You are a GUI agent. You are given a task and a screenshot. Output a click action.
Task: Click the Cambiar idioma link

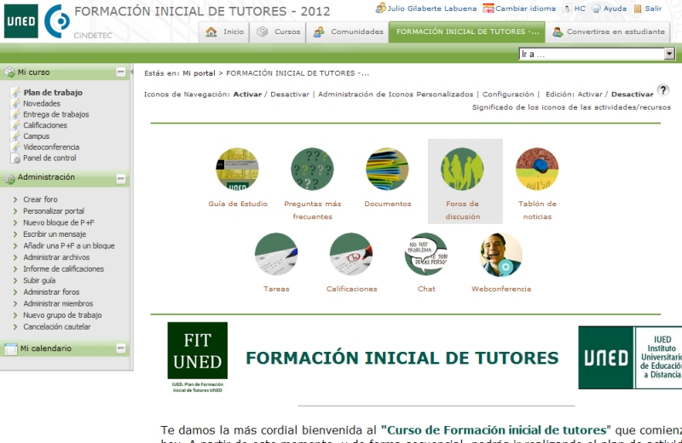(x=519, y=9)
